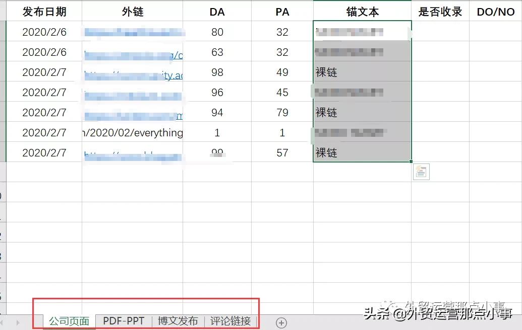Select the DO/NO header cell
This screenshot has width=522, height=330.
click(496, 12)
